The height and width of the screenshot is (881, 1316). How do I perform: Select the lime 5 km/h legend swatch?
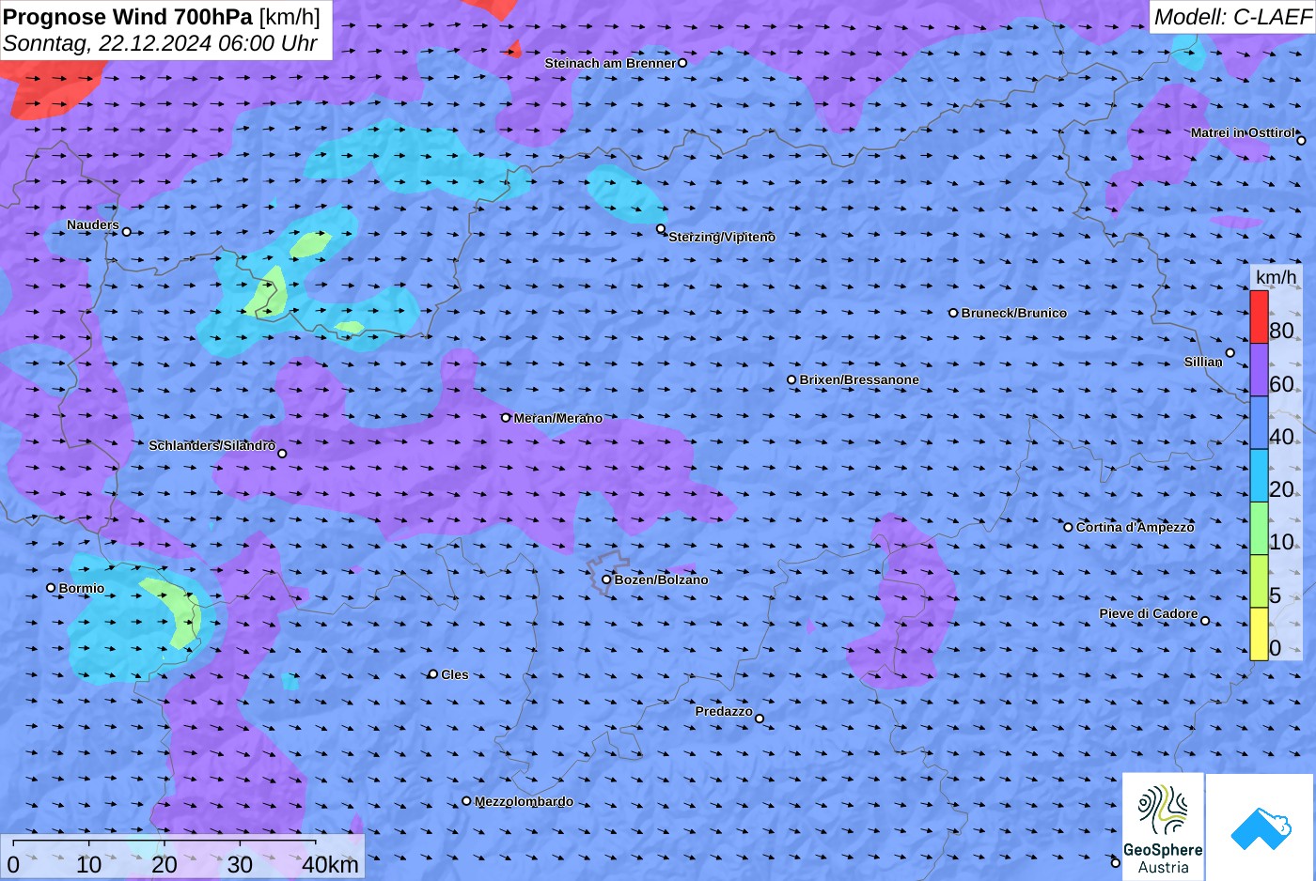click(1259, 581)
